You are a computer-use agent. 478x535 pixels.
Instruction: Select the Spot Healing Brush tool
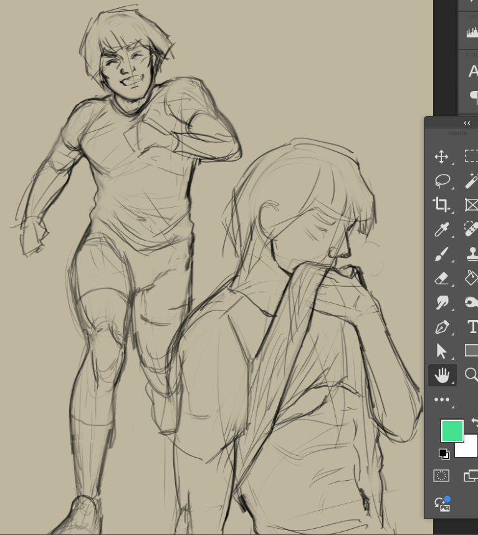click(472, 229)
